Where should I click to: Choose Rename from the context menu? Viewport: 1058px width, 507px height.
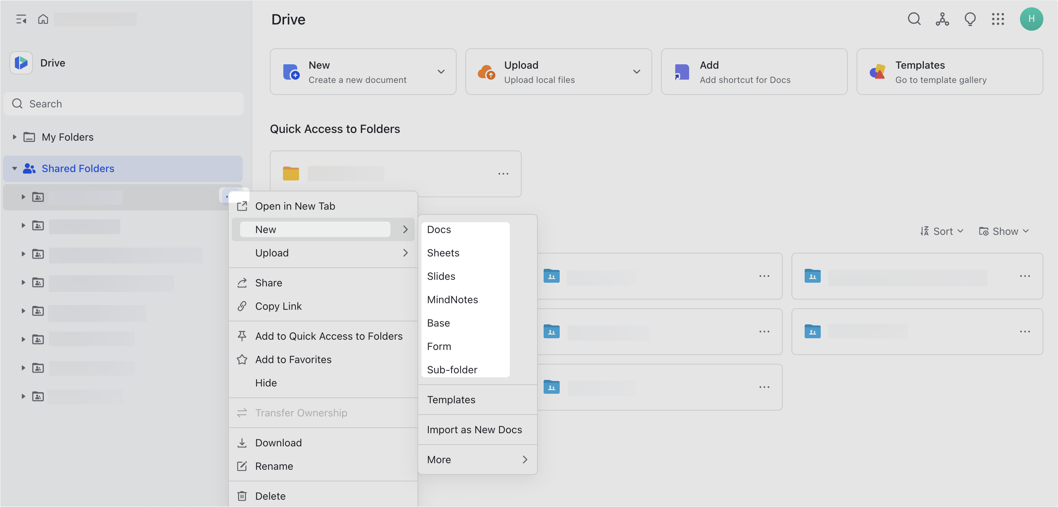323,466
